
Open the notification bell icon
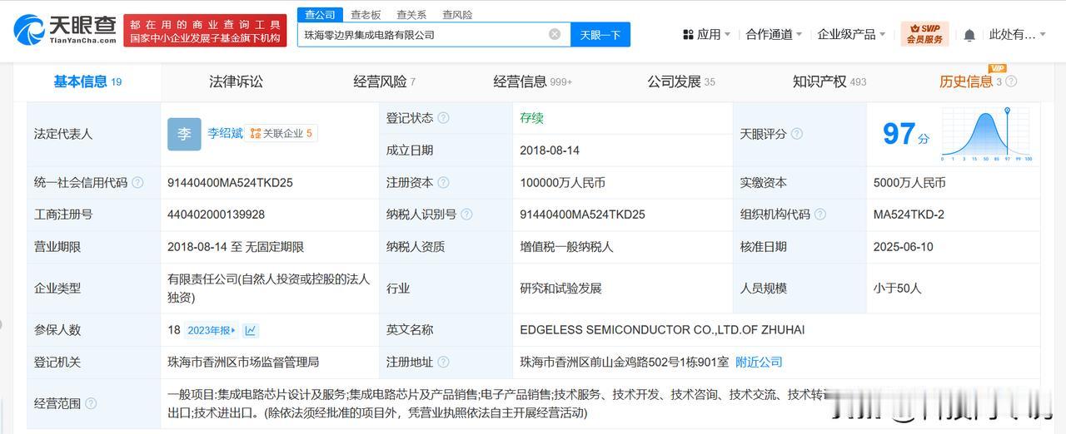(969, 35)
